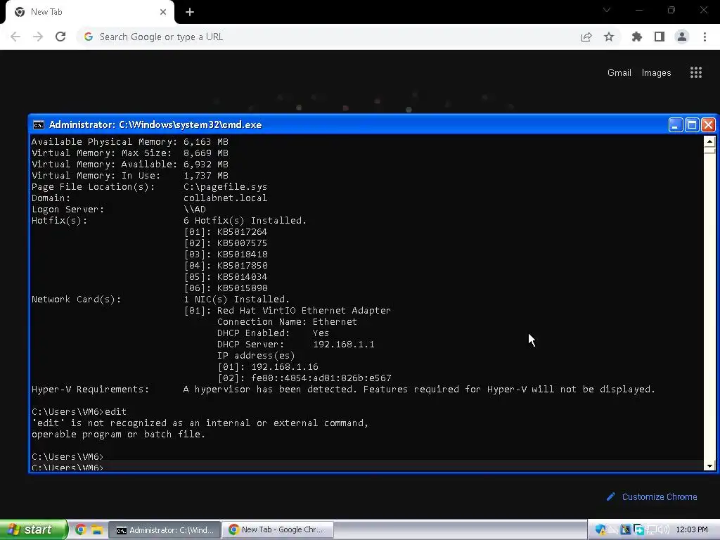Open the Google apps grid
This screenshot has width=720, height=540.
696,72
